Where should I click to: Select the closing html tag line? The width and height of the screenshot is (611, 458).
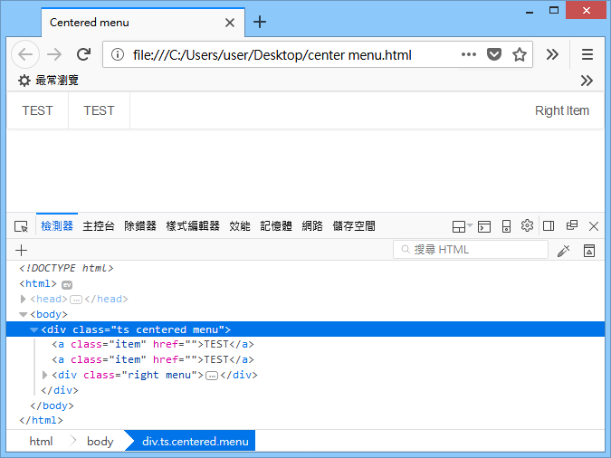[41, 420]
